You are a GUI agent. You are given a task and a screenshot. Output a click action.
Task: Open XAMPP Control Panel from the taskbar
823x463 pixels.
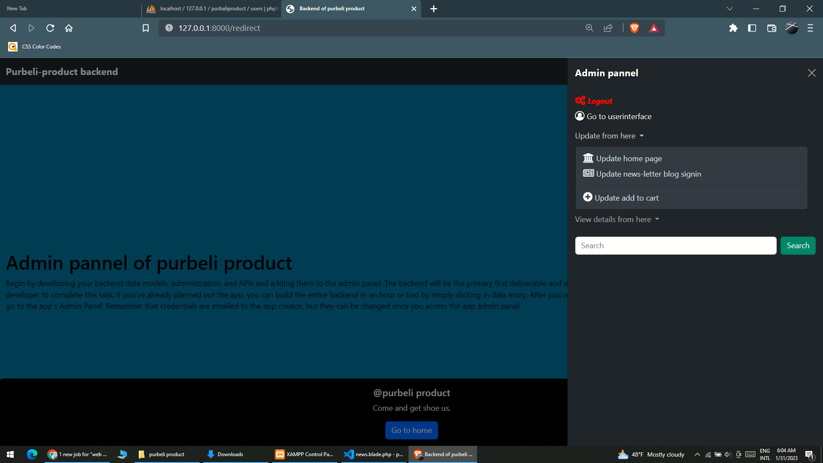pyautogui.click(x=304, y=454)
